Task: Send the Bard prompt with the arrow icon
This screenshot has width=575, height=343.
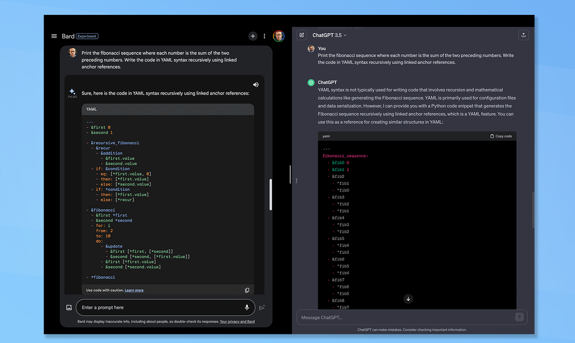Action: [262, 308]
